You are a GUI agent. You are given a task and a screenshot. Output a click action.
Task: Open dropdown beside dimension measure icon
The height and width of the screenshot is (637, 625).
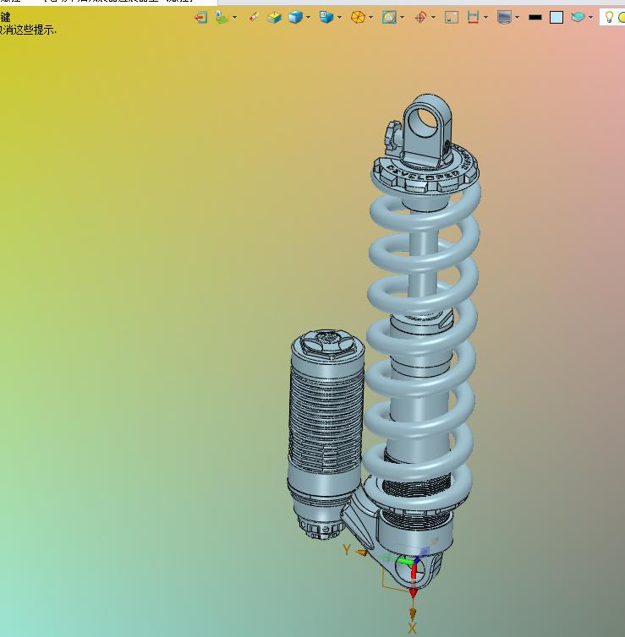[486, 18]
